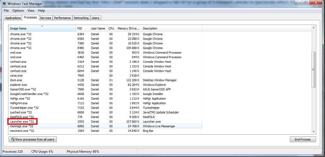Screen dimensions: 325x157
Task: Click the scrollbar down arrow
Action: [x=314, y=132]
